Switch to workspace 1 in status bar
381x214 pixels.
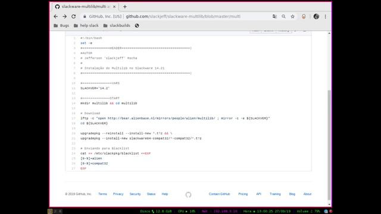[x=50, y=212]
